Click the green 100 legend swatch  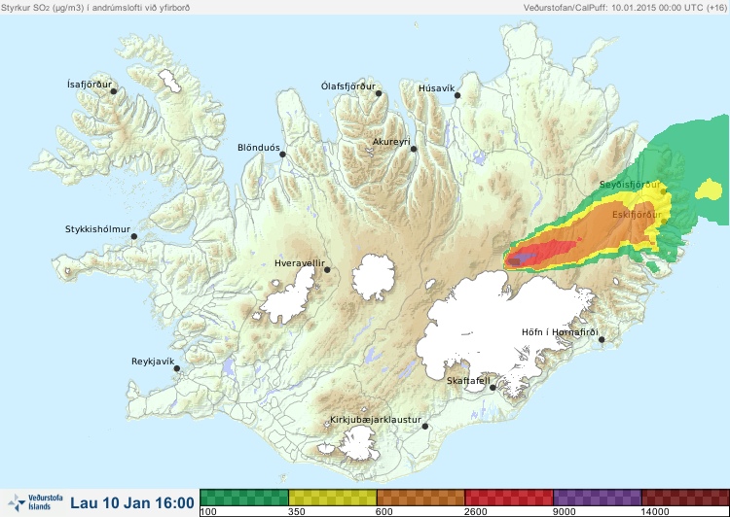pos(244,498)
